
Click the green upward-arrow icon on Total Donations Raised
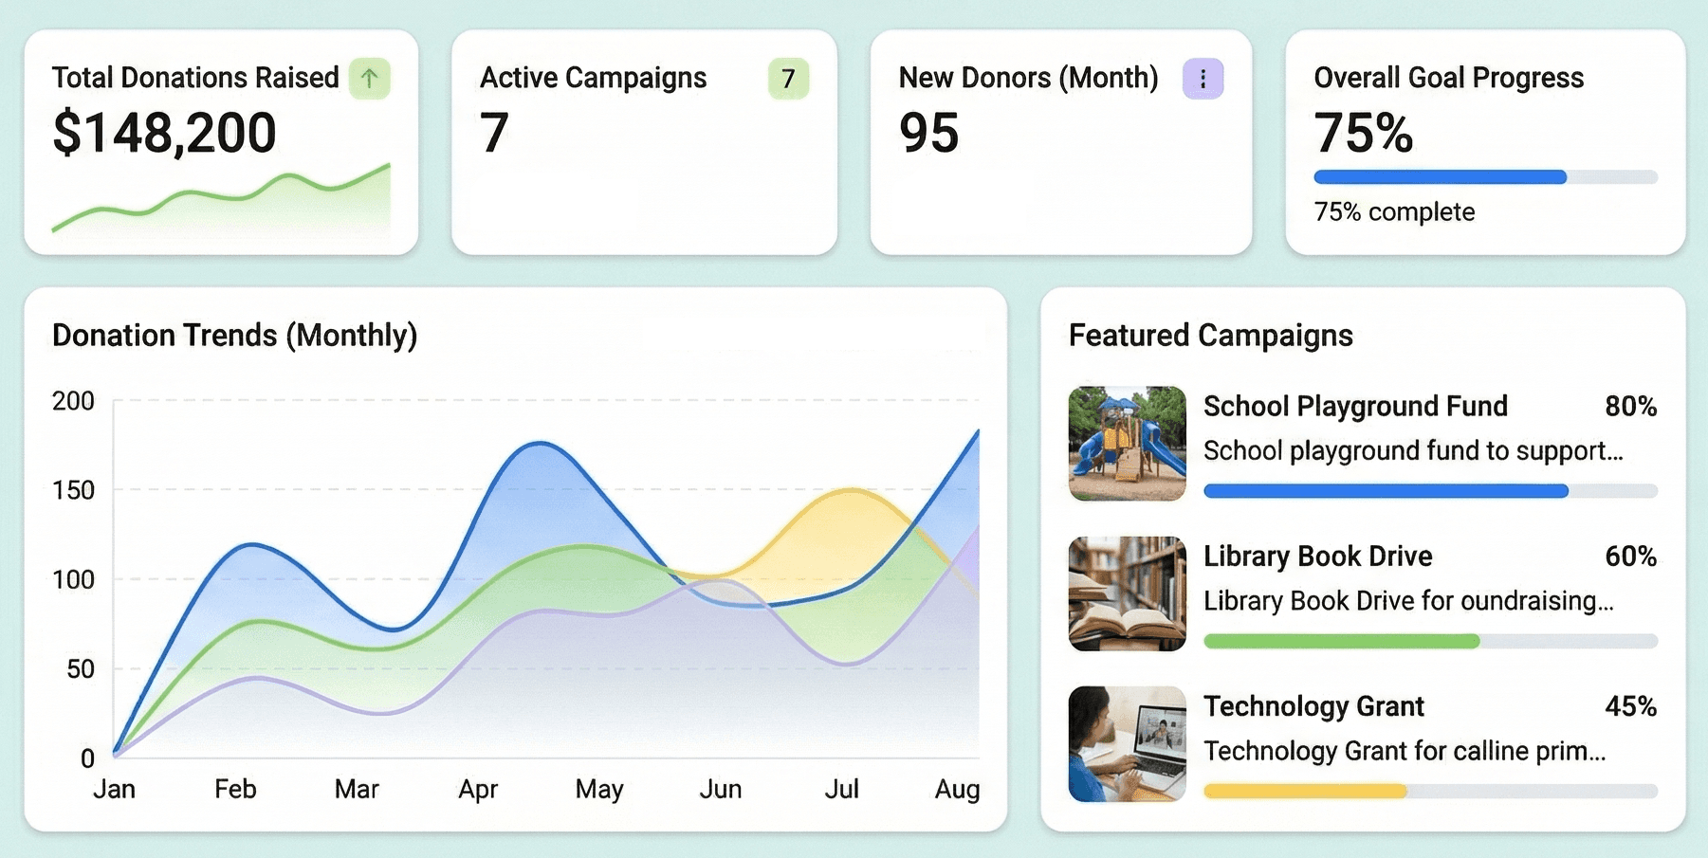click(x=371, y=79)
